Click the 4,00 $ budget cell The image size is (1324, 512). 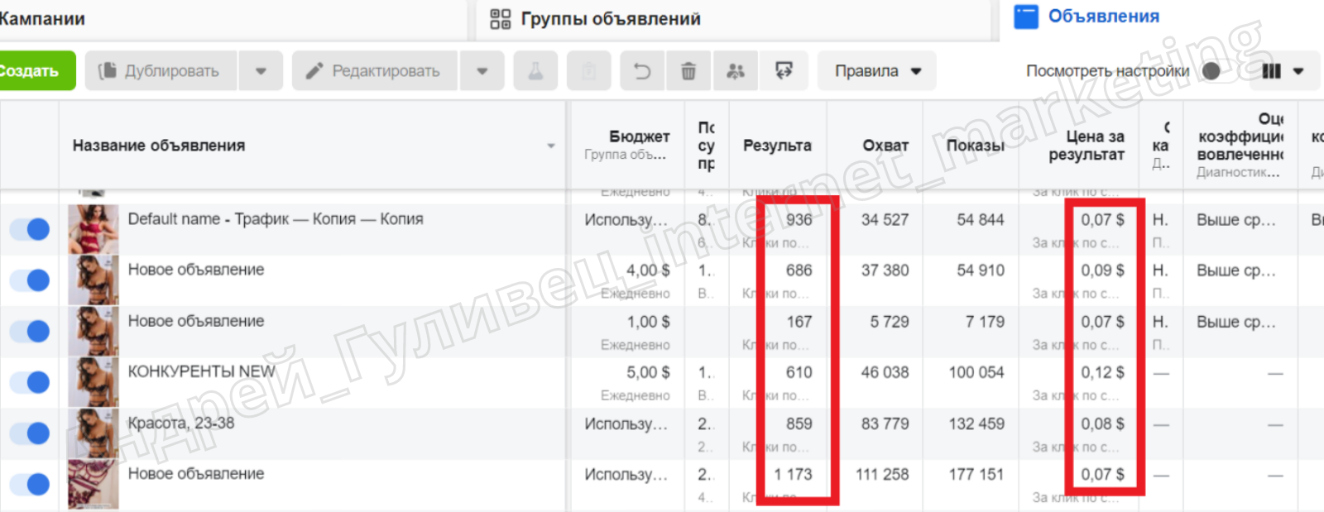(x=648, y=270)
